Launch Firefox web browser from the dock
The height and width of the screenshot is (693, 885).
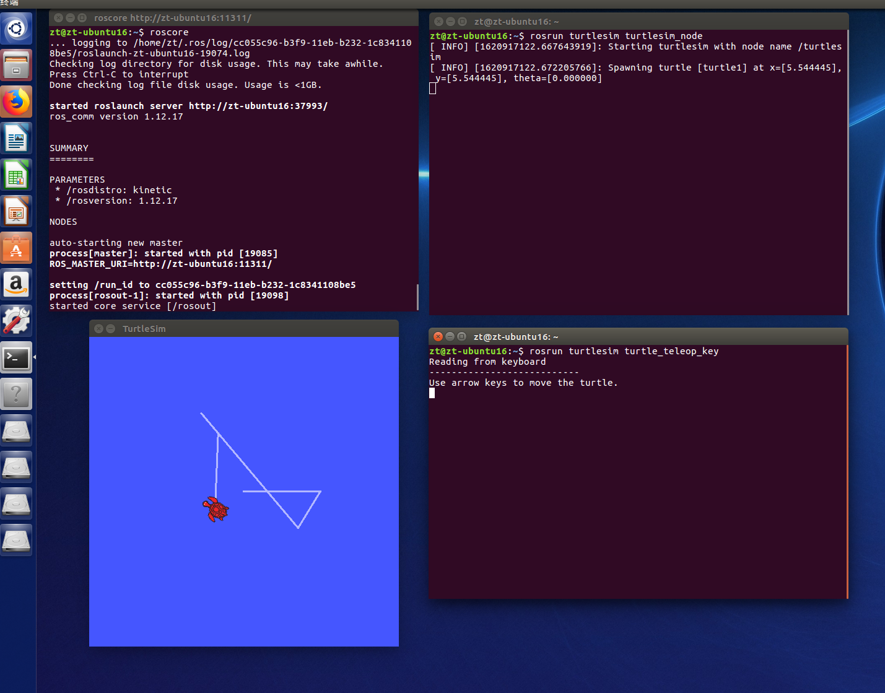16,102
